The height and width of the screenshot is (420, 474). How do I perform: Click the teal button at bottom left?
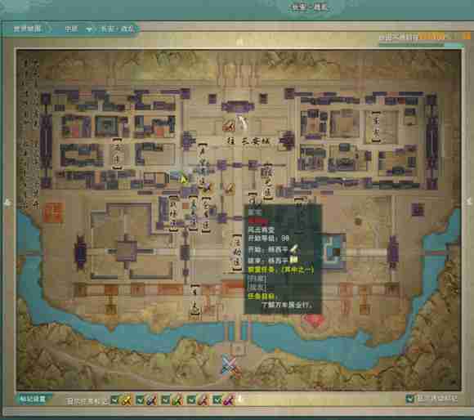(33, 399)
